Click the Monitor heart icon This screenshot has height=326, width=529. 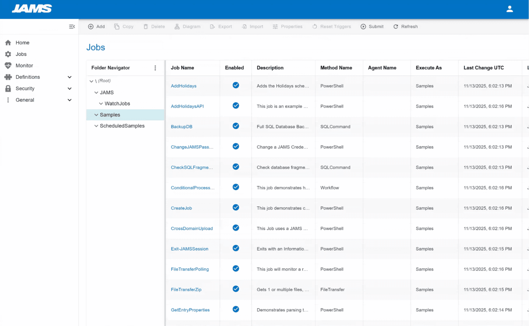(x=8, y=66)
